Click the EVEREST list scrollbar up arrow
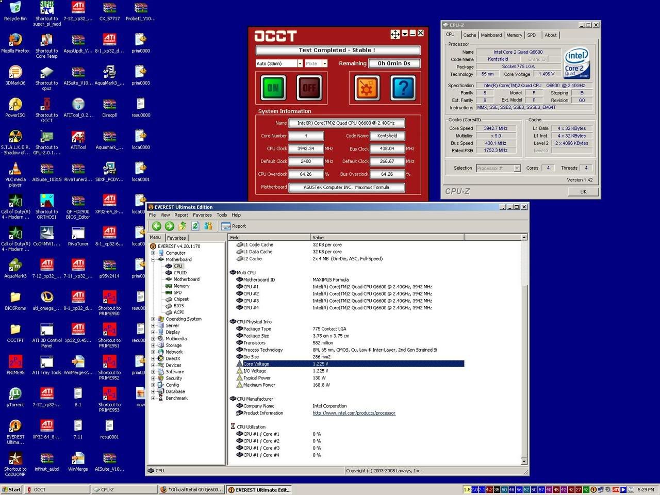The height and width of the screenshot is (495, 660). pyautogui.click(x=524, y=238)
